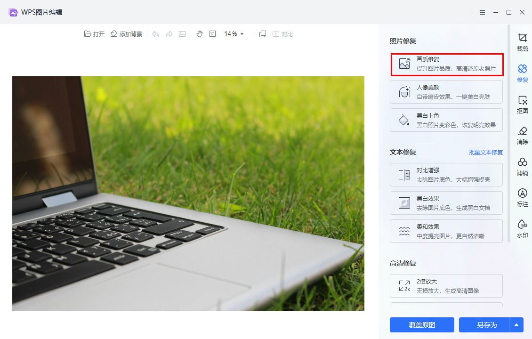This screenshot has height=339, width=532.
Task: Open the 水印 watermark tab
Action: (523, 229)
